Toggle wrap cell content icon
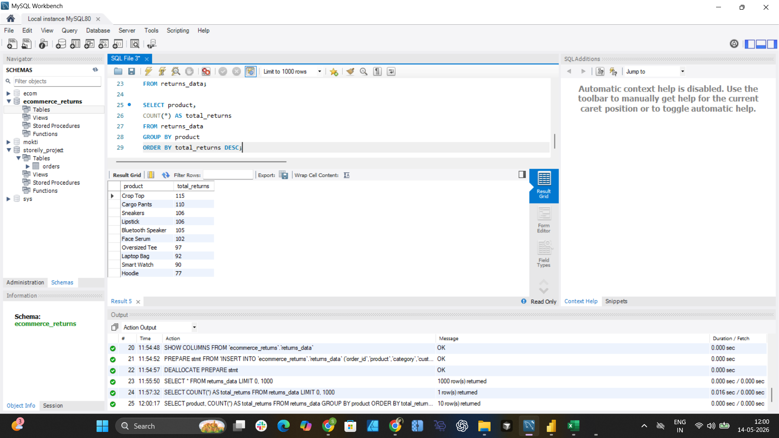The image size is (779, 438). (346, 175)
